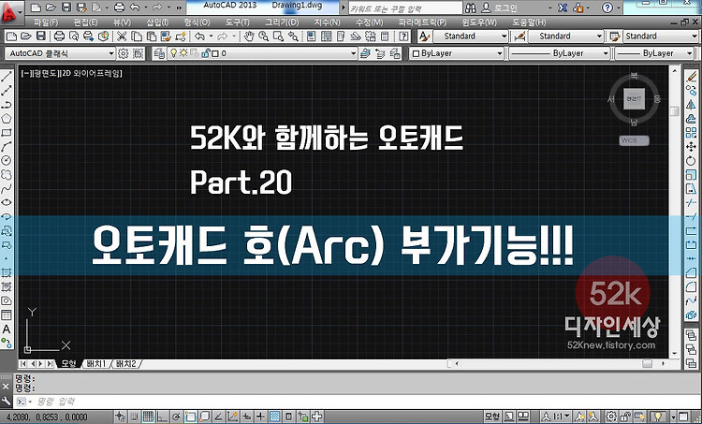
Task: Select the Polygon tool in draw toolbar
Action: click(x=7, y=119)
